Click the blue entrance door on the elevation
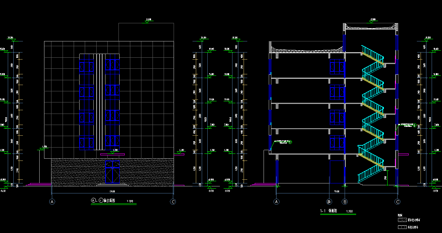Image resolution: width=442 pixels, height=233 pixels. click(112, 172)
